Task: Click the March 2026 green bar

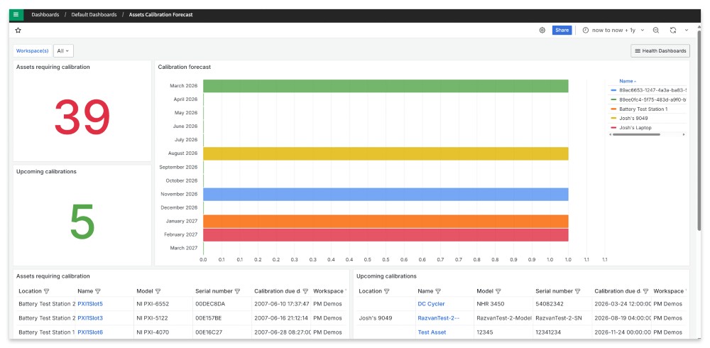Action: click(386, 86)
